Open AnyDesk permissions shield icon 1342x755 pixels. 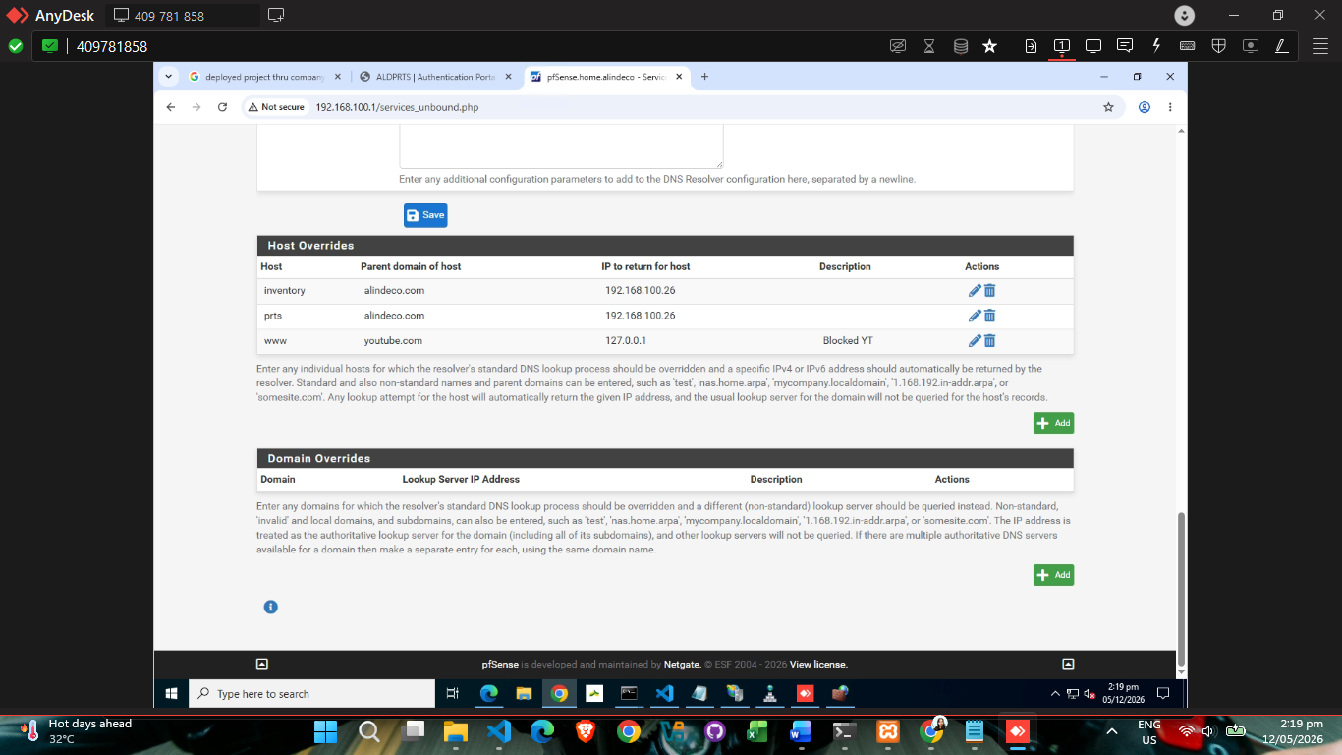1218,45
